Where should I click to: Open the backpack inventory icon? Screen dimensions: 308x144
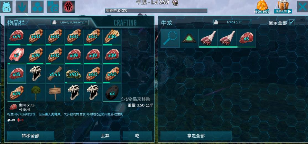[x=6, y=7]
